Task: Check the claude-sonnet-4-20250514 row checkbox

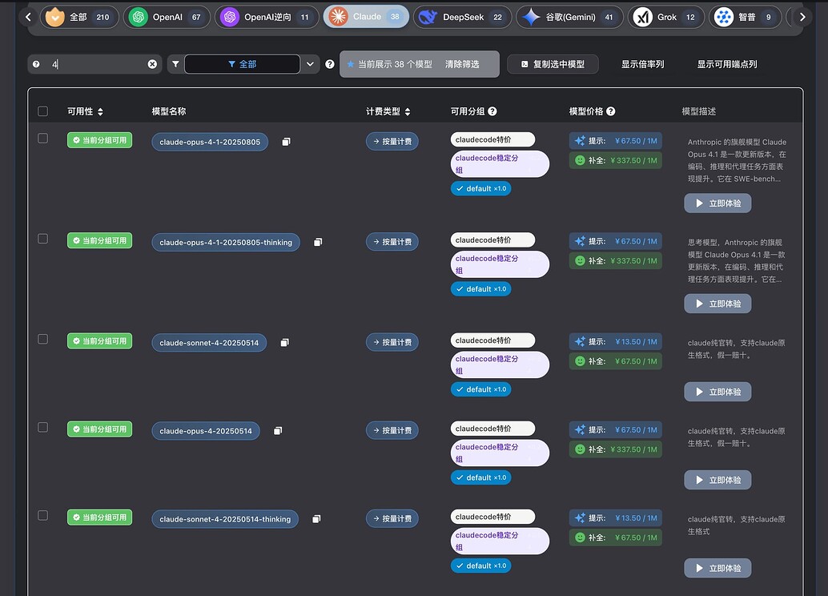Action: click(x=42, y=339)
